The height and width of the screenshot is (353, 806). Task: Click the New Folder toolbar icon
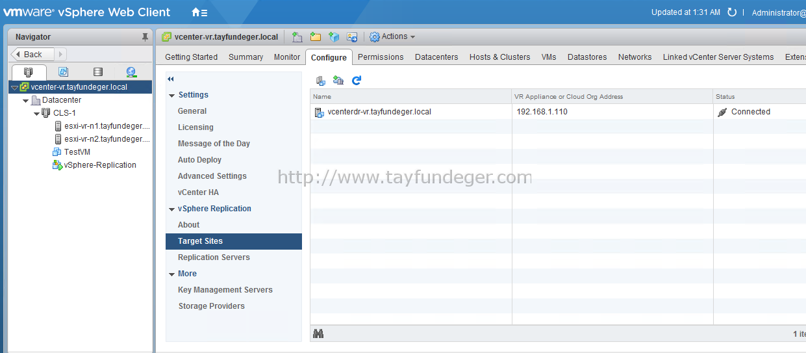(x=316, y=37)
